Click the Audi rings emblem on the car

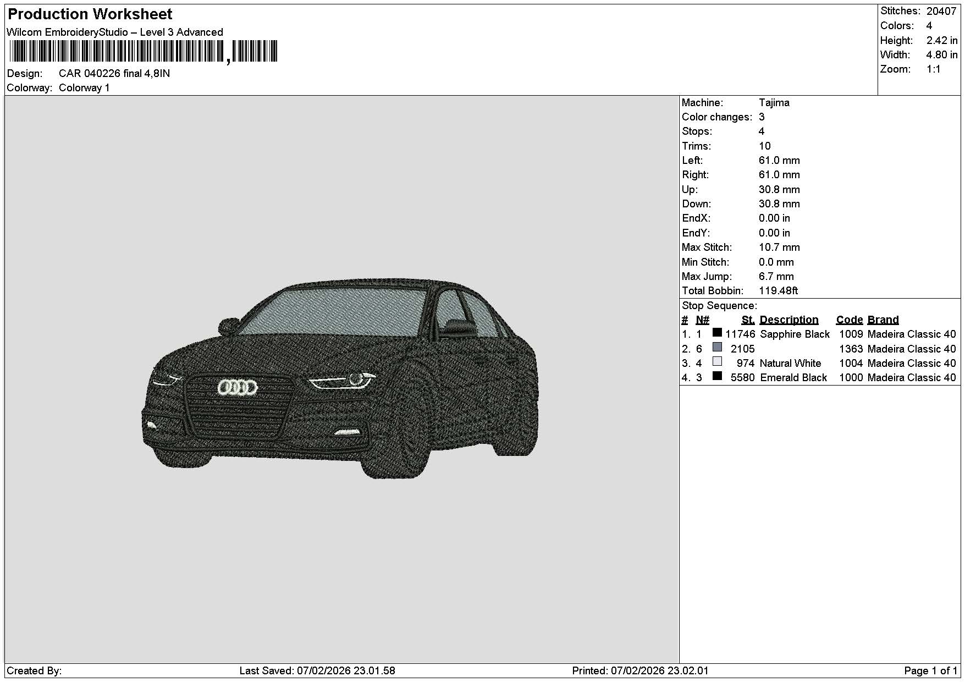pos(238,388)
